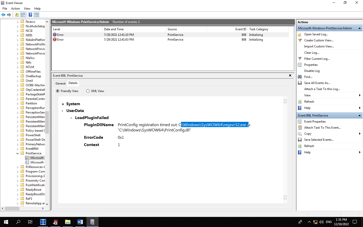Click the tree pane horizontal scrollbar thumb
363x227 pixels.
(x=12, y=209)
